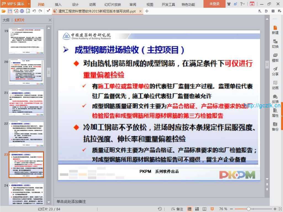Open the 新建 (New) sidebar tool
The height and width of the screenshot is (212, 283).
tap(275, 30)
